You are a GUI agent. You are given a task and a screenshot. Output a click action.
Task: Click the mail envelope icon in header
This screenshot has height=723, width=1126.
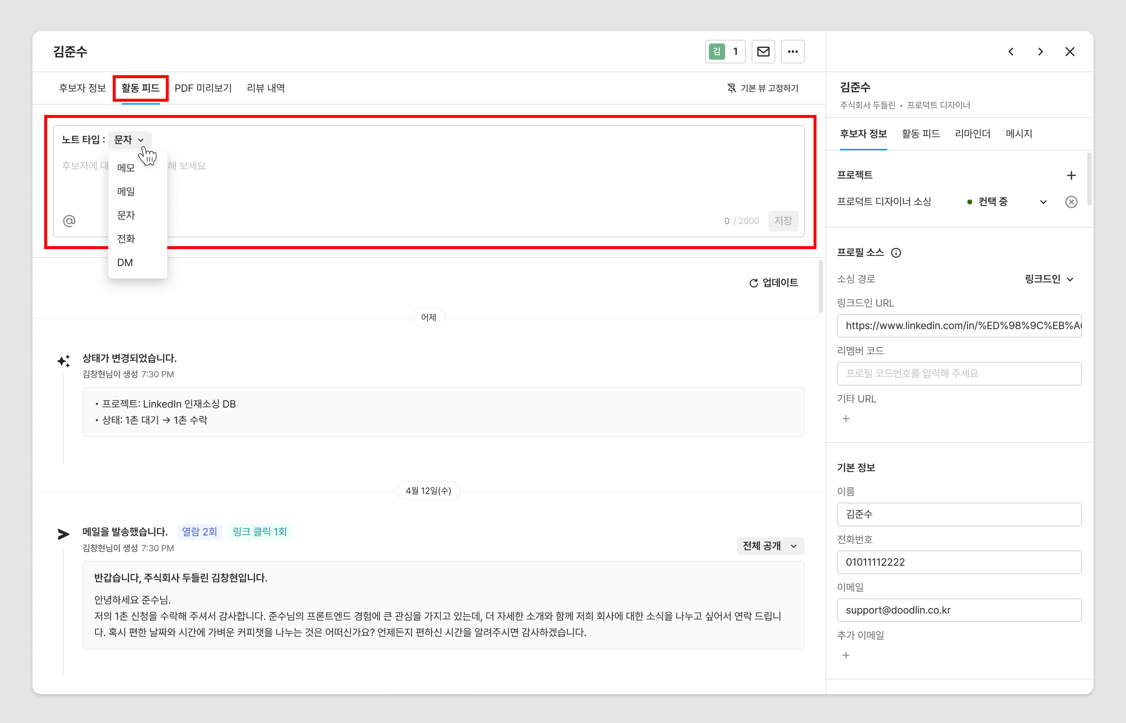(x=763, y=52)
